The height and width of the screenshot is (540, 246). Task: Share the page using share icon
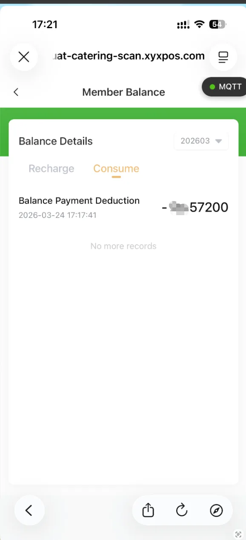point(148,510)
